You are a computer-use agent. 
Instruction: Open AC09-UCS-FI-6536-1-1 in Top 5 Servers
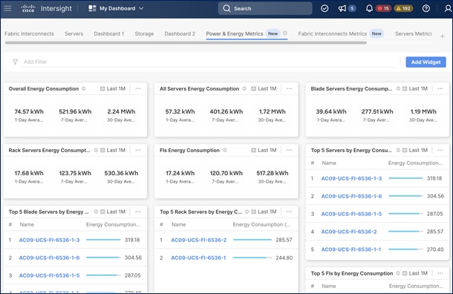coord(351,249)
